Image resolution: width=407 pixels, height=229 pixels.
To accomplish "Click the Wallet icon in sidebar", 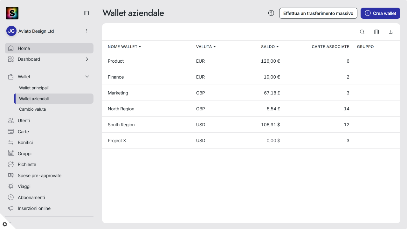I will (x=11, y=77).
